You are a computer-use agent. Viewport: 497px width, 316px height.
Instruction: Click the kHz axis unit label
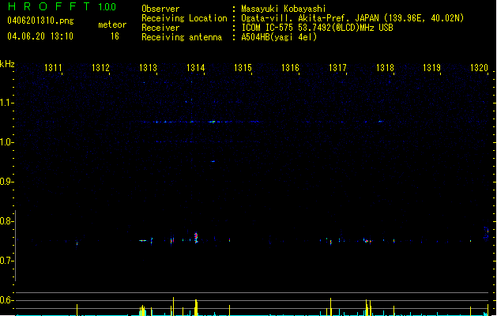click(7, 64)
